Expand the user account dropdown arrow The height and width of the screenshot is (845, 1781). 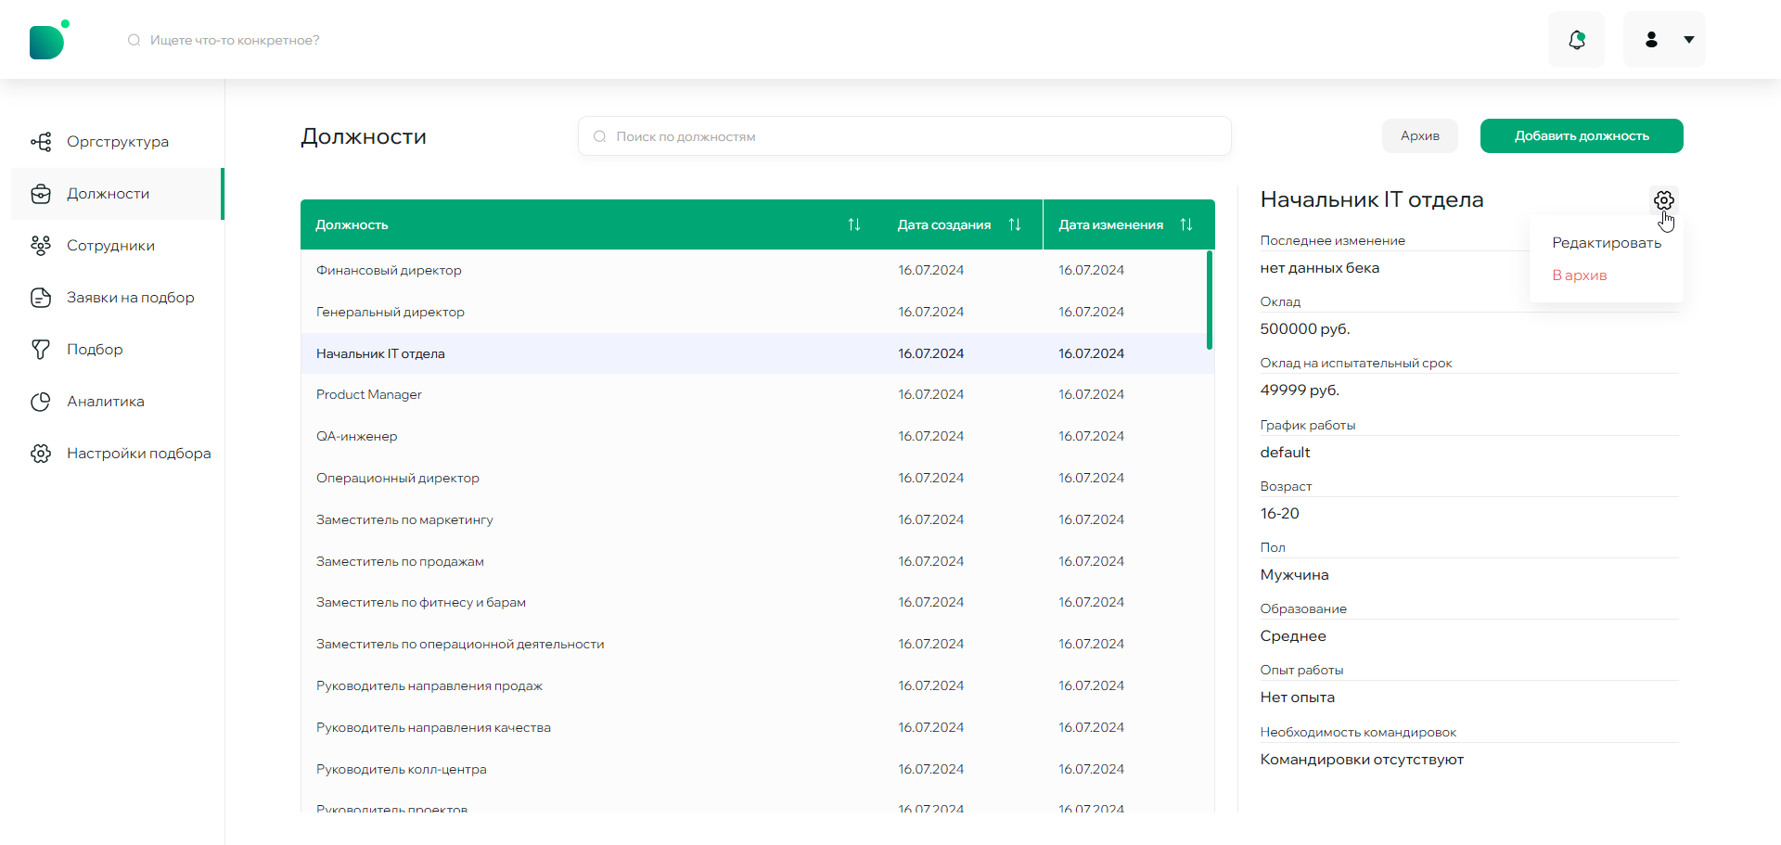pyautogui.click(x=1689, y=40)
